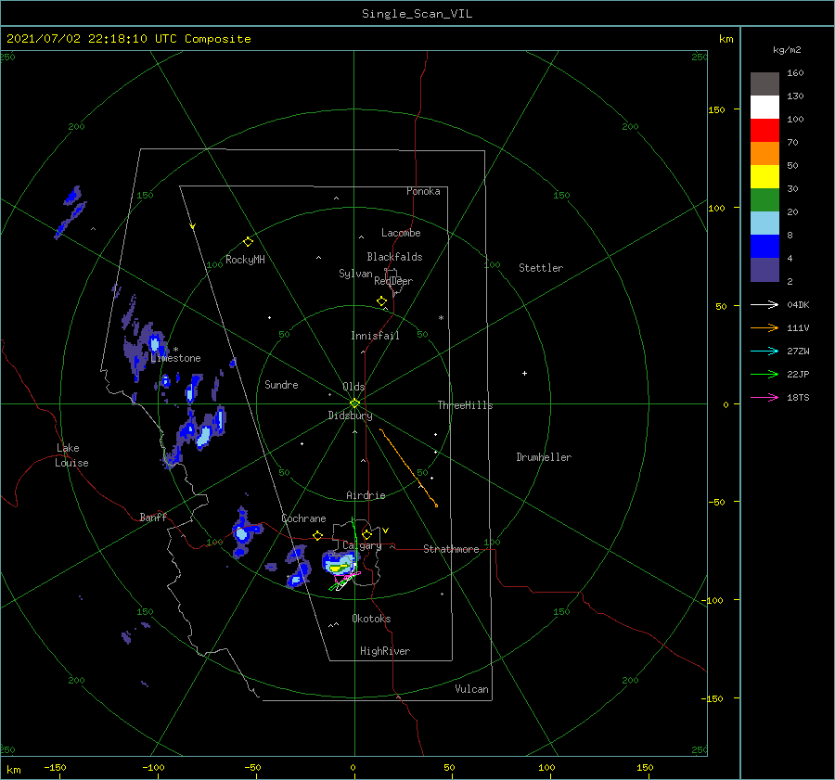Click the cyan 27ZW arrow in legend
This screenshot has width=835, height=780.
(x=764, y=351)
